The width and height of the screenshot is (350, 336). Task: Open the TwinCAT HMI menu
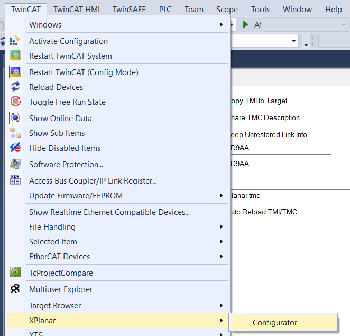[x=77, y=10]
